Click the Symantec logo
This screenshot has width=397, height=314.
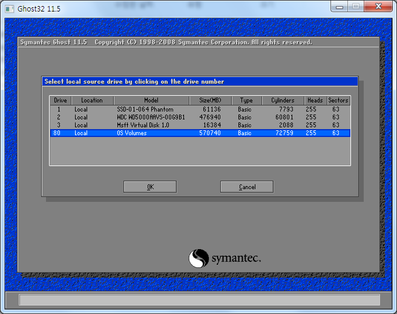pyautogui.click(x=225, y=258)
